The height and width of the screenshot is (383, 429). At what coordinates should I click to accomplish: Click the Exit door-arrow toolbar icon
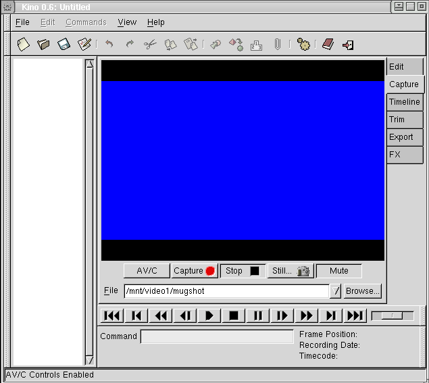coord(348,45)
